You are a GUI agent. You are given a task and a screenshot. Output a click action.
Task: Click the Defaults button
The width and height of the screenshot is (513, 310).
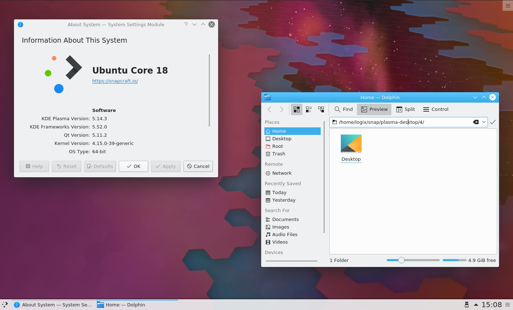100,166
